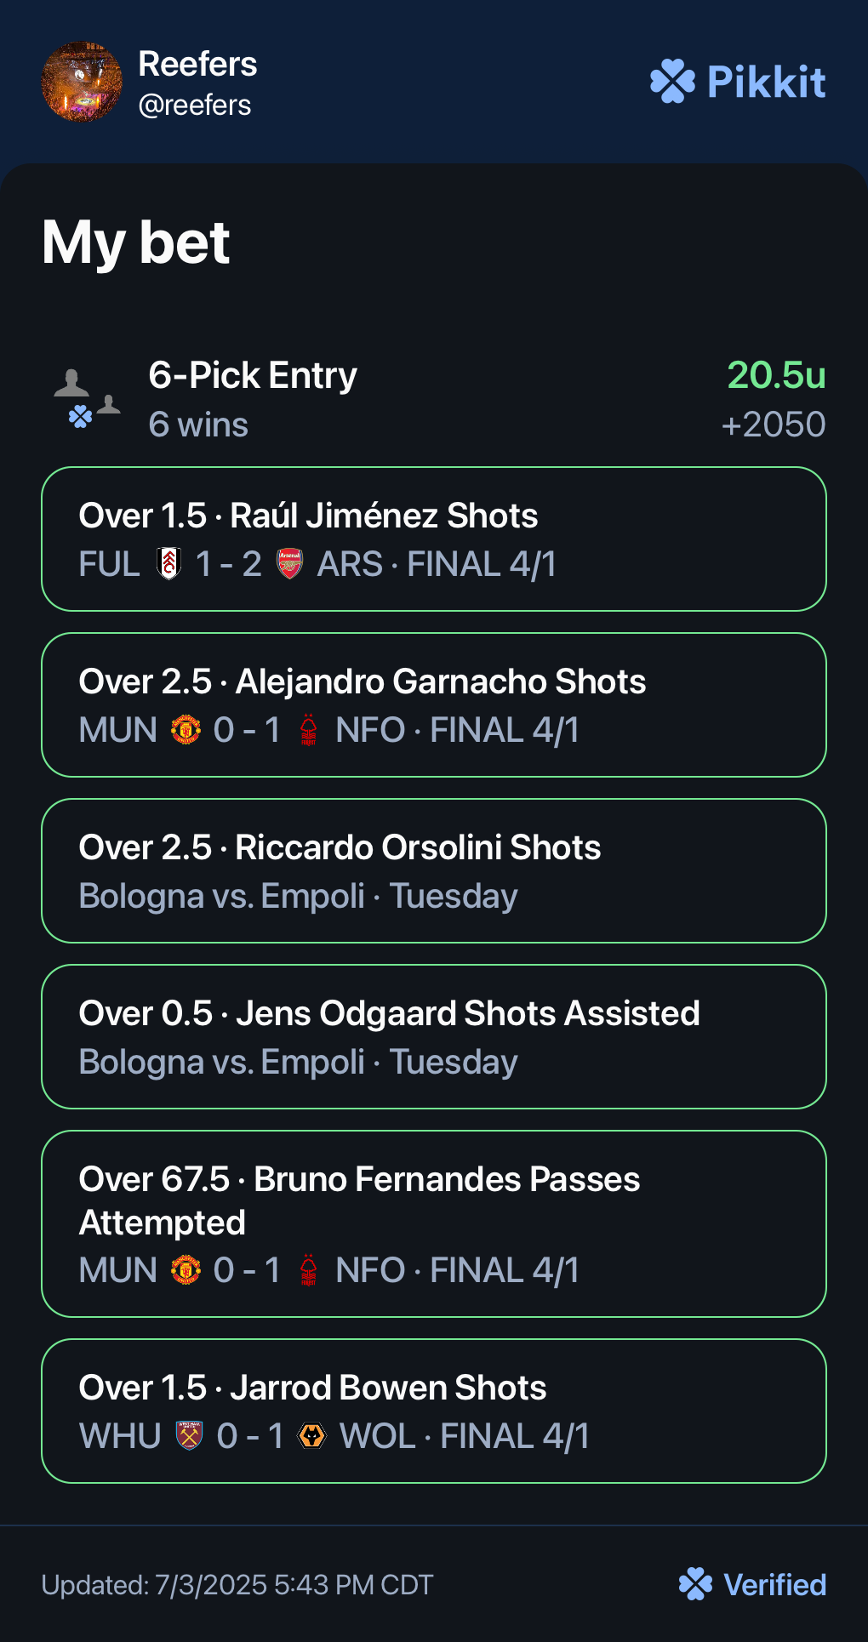Click the Wolves crest icon

[x=312, y=1436]
